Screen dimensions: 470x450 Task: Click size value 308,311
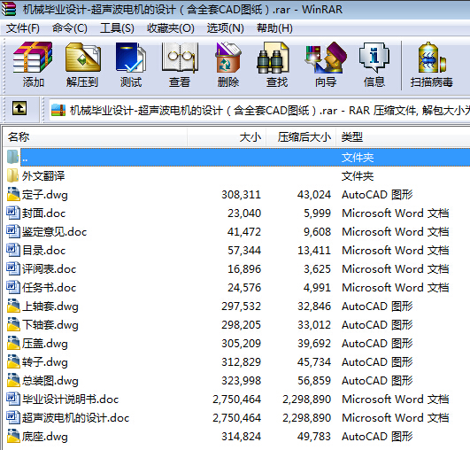[241, 195]
